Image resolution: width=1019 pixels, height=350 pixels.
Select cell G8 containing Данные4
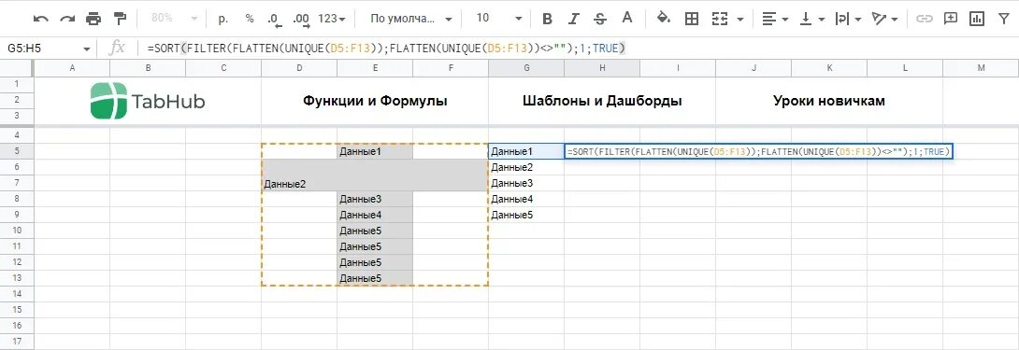coord(525,199)
